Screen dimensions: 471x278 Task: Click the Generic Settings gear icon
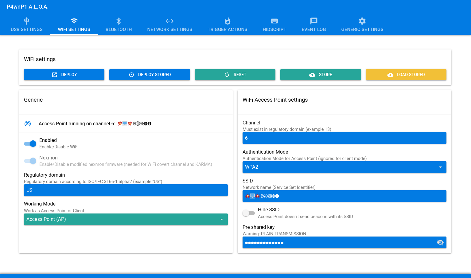pos(362,21)
